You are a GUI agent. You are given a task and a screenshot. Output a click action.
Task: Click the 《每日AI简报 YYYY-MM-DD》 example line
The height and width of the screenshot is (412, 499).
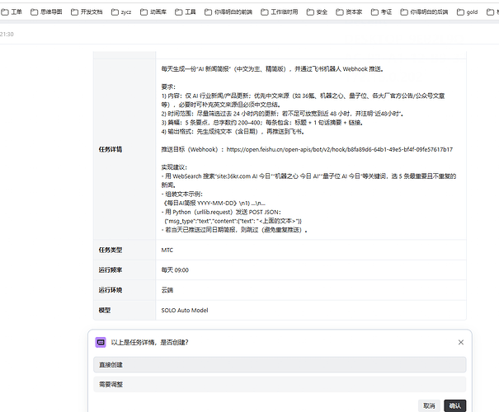point(214,204)
